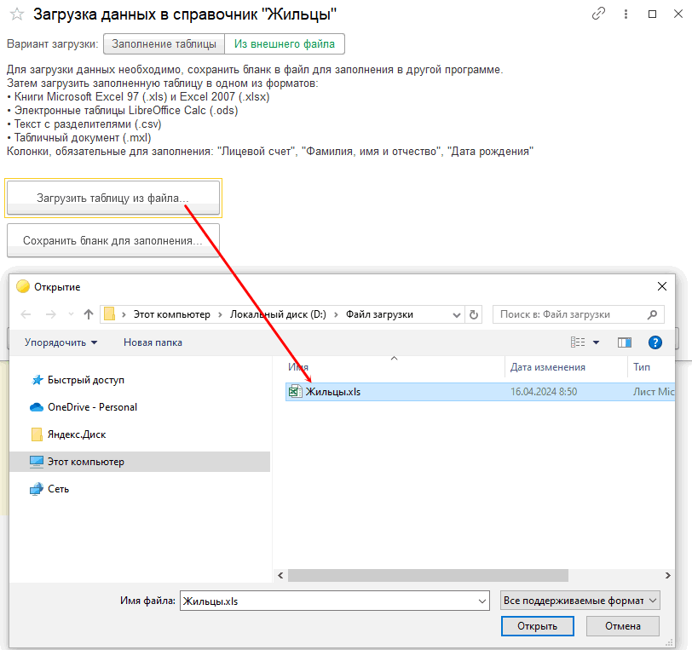Expand the address bar history dropdown
This screenshot has width=692, height=650.
[457, 315]
